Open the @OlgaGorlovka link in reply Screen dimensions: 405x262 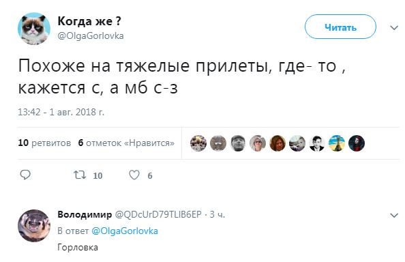tap(125, 231)
